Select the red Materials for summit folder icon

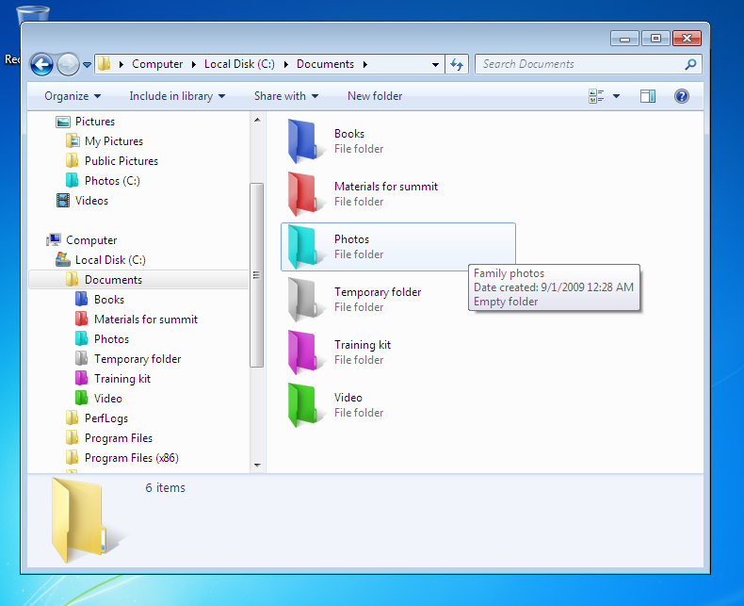click(304, 194)
